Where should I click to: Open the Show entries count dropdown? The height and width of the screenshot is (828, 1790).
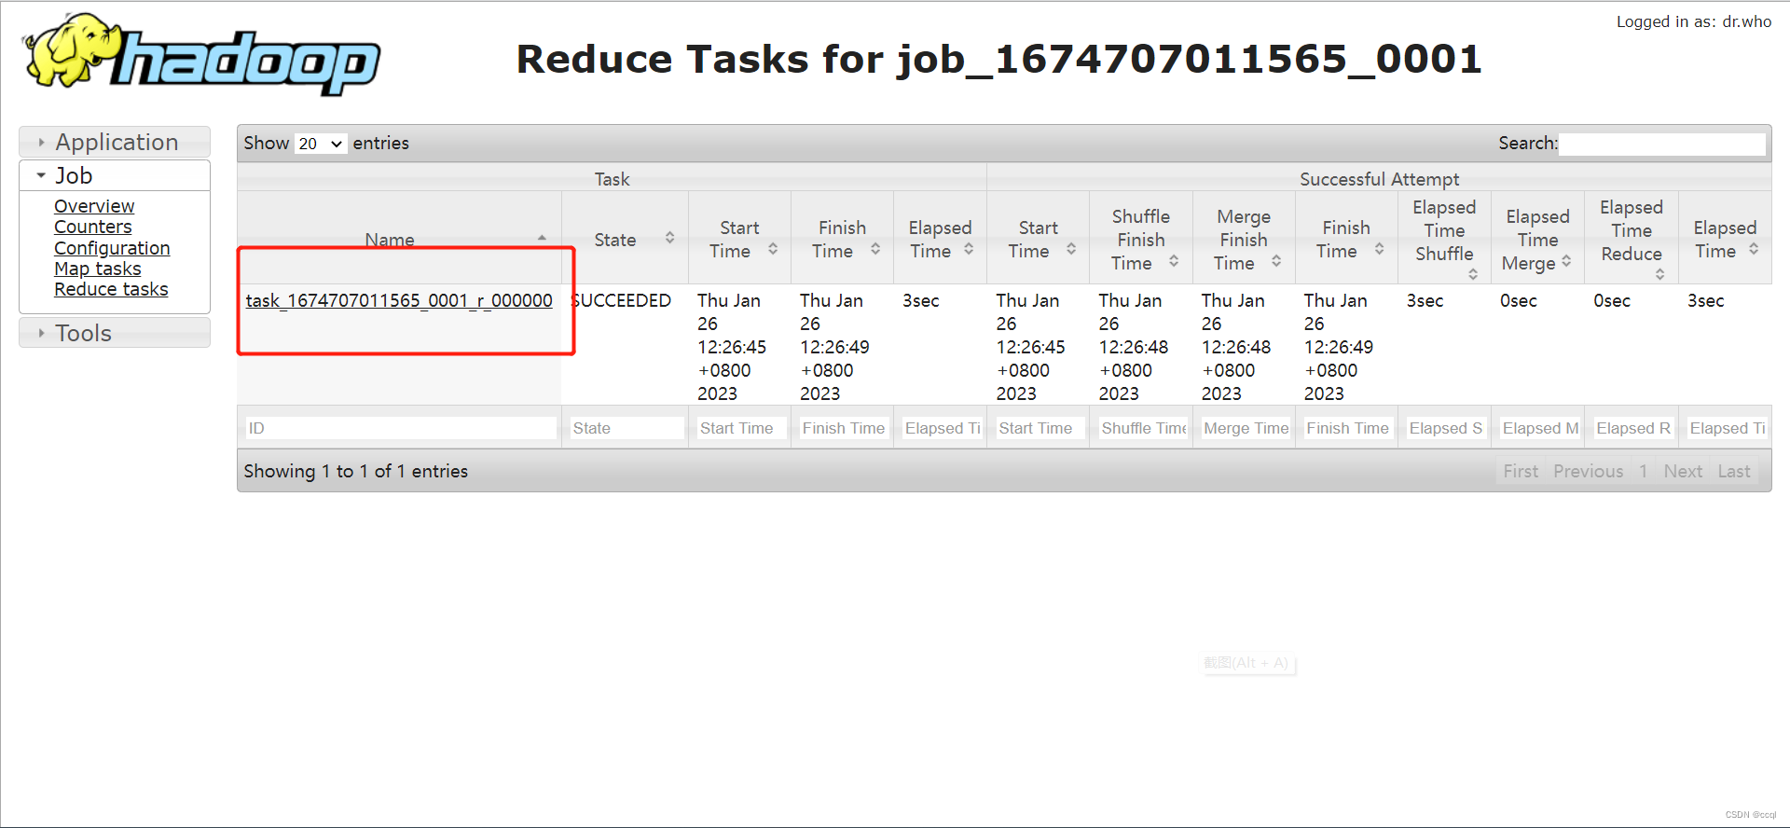coord(321,144)
